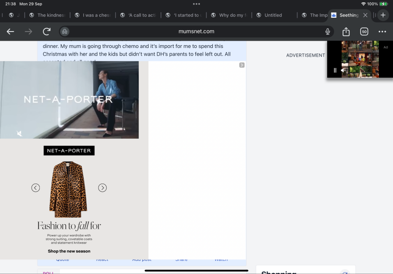Select Shop the new season
393x274 pixels.
pos(69,251)
